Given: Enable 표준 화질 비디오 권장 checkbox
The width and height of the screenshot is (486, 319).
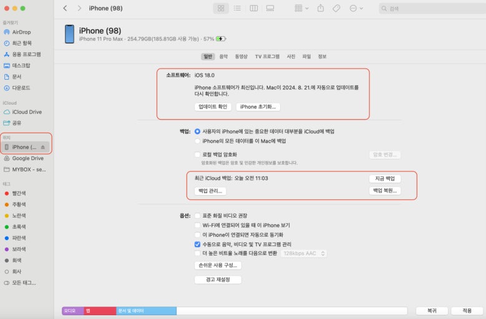Looking at the screenshot, I should pyautogui.click(x=197, y=216).
